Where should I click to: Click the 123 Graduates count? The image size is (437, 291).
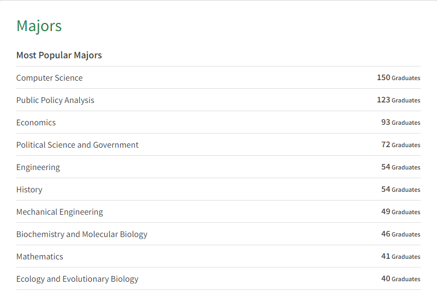[x=399, y=100]
